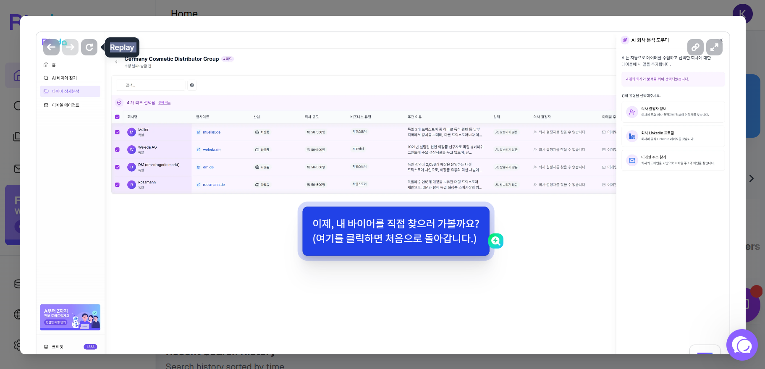Click the 의사 결정자 column header
This screenshot has height=369, width=765.
click(542, 117)
